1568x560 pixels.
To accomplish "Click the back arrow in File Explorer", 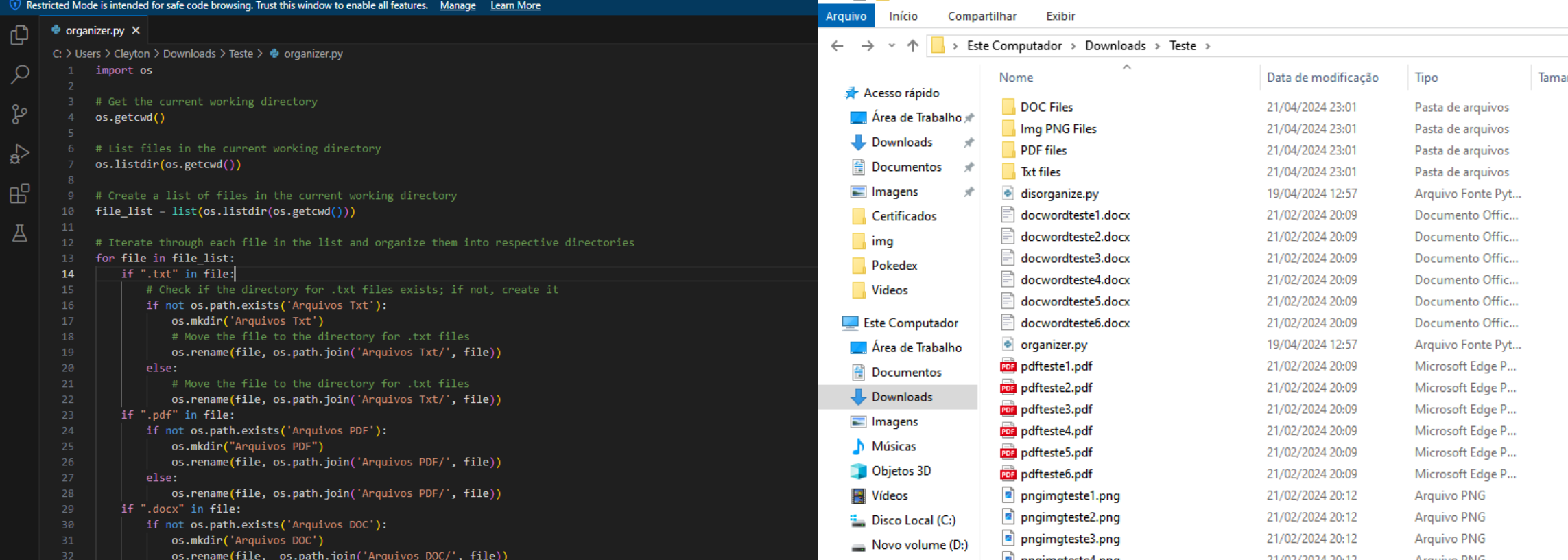I will tap(837, 46).
